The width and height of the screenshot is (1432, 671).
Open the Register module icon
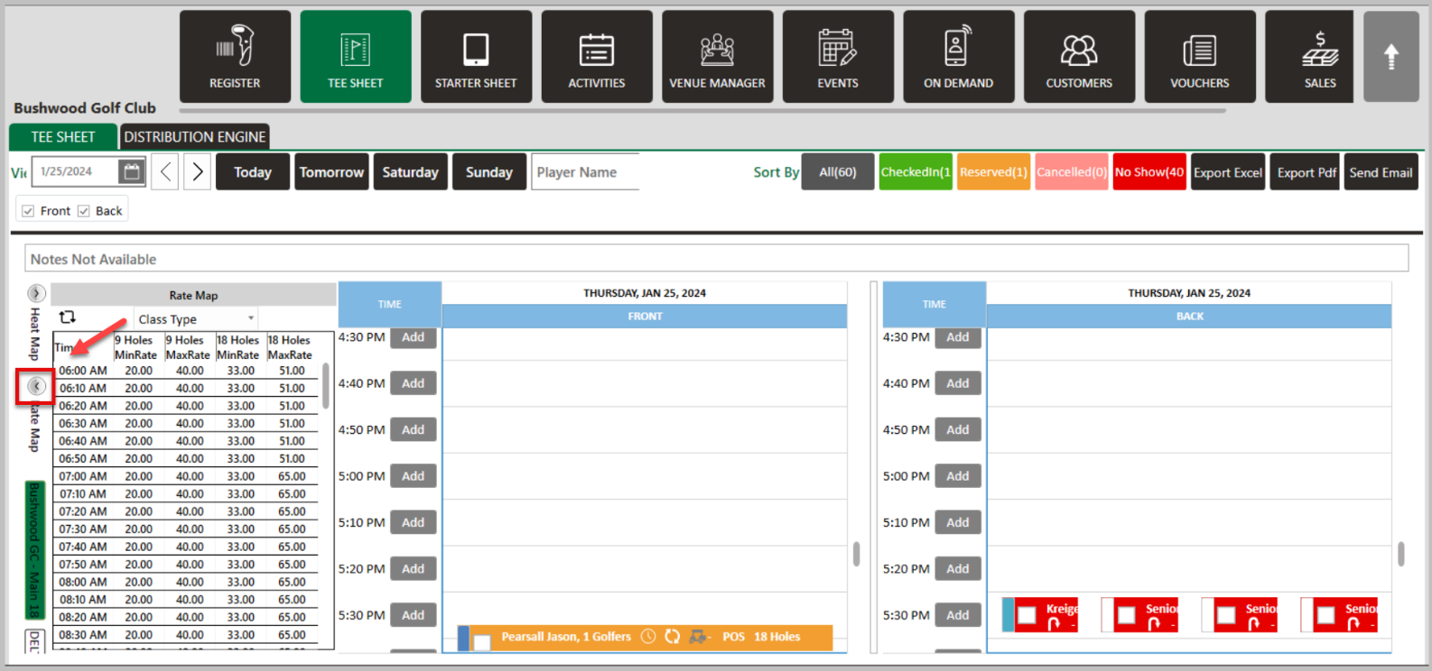click(x=235, y=56)
